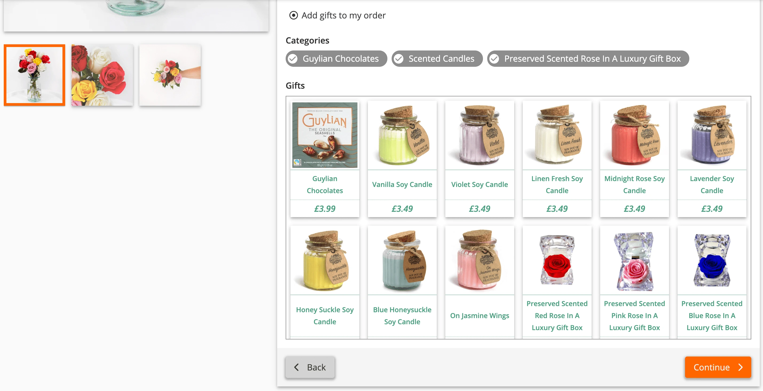Select the Midnight Rose Soy Candle image
This screenshot has height=391, width=763.
click(x=634, y=135)
